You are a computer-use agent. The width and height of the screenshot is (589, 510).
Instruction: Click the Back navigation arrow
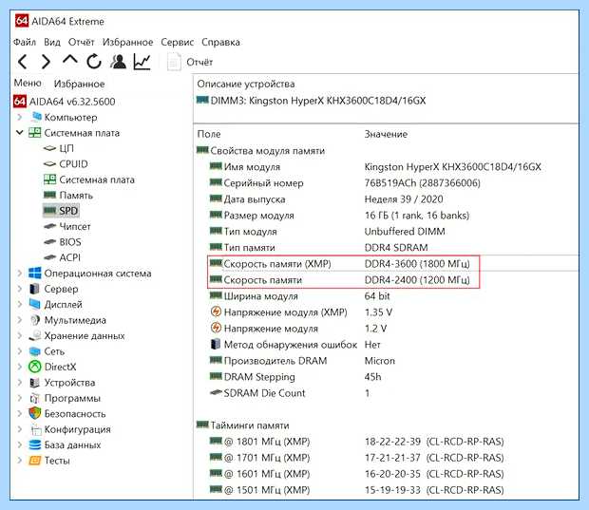(23, 62)
